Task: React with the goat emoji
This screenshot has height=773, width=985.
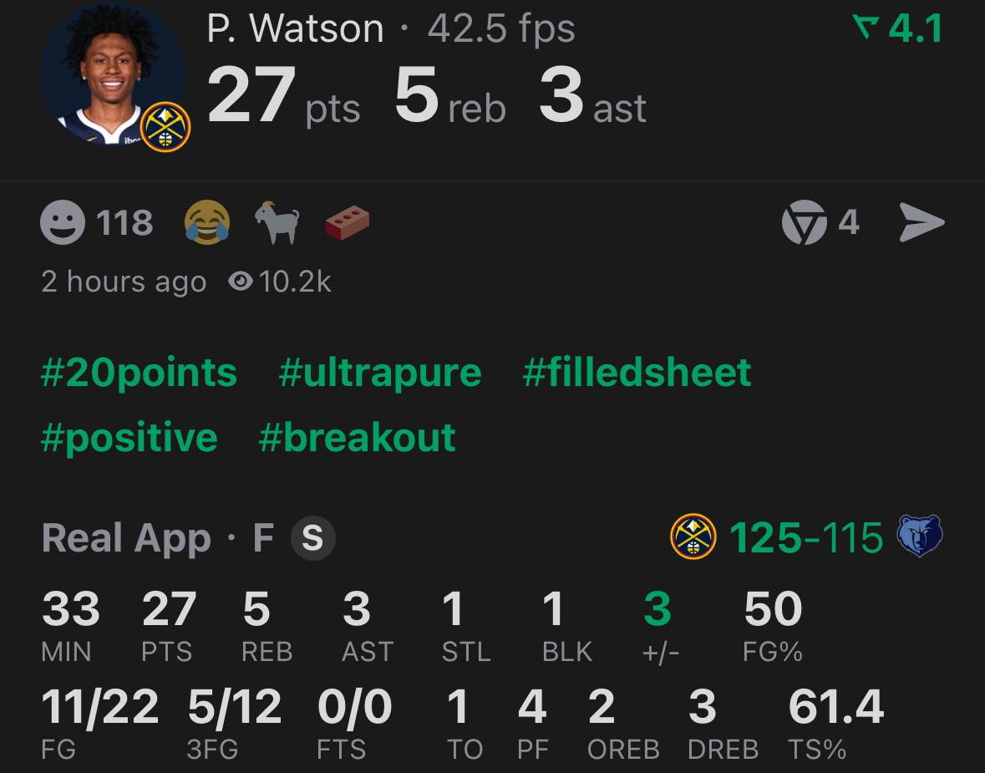Action: point(277,221)
